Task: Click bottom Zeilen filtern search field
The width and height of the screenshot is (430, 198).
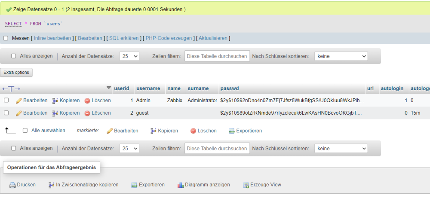Action: coord(217,149)
